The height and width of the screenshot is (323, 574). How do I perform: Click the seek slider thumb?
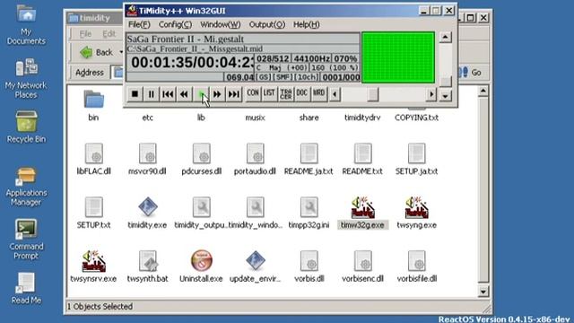pos(373,94)
